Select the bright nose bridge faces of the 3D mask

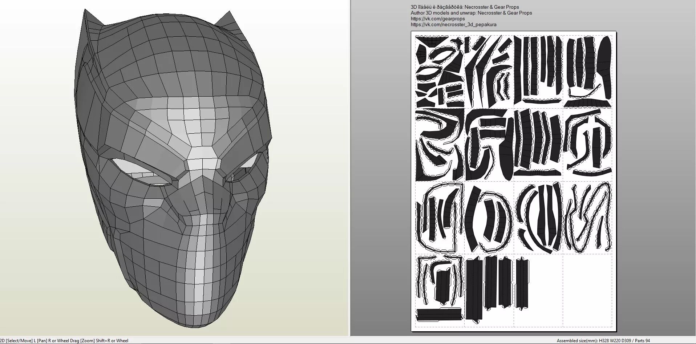pos(203,160)
